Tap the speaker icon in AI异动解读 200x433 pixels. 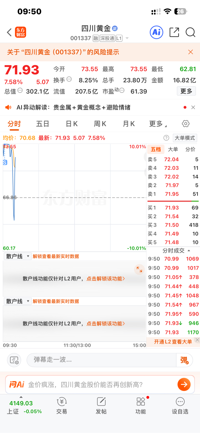[8, 107]
